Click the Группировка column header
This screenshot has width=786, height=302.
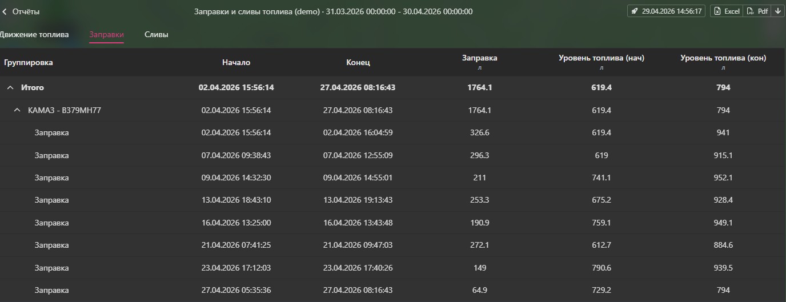[29, 63]
